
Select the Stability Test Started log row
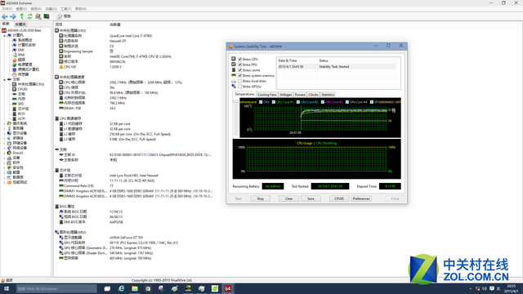337,67
